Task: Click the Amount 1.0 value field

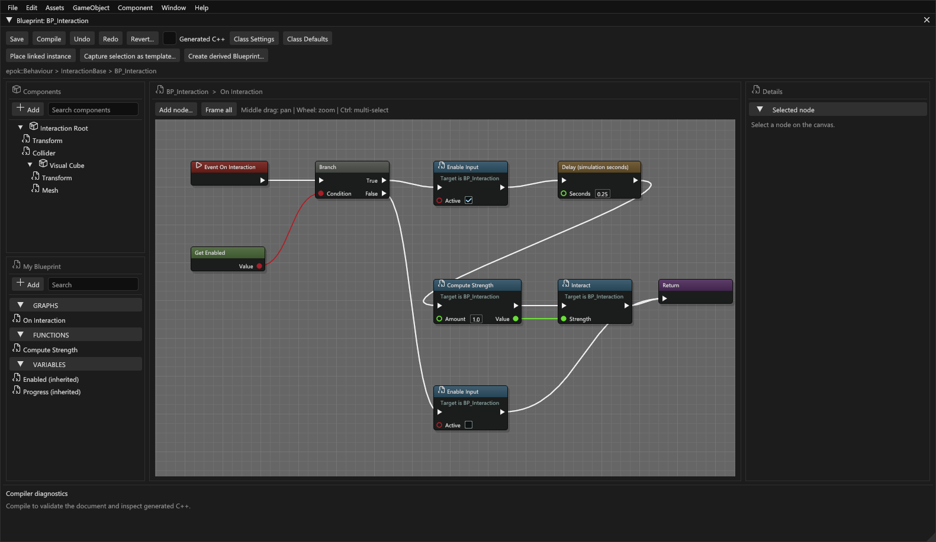Action: click(476, 319)
